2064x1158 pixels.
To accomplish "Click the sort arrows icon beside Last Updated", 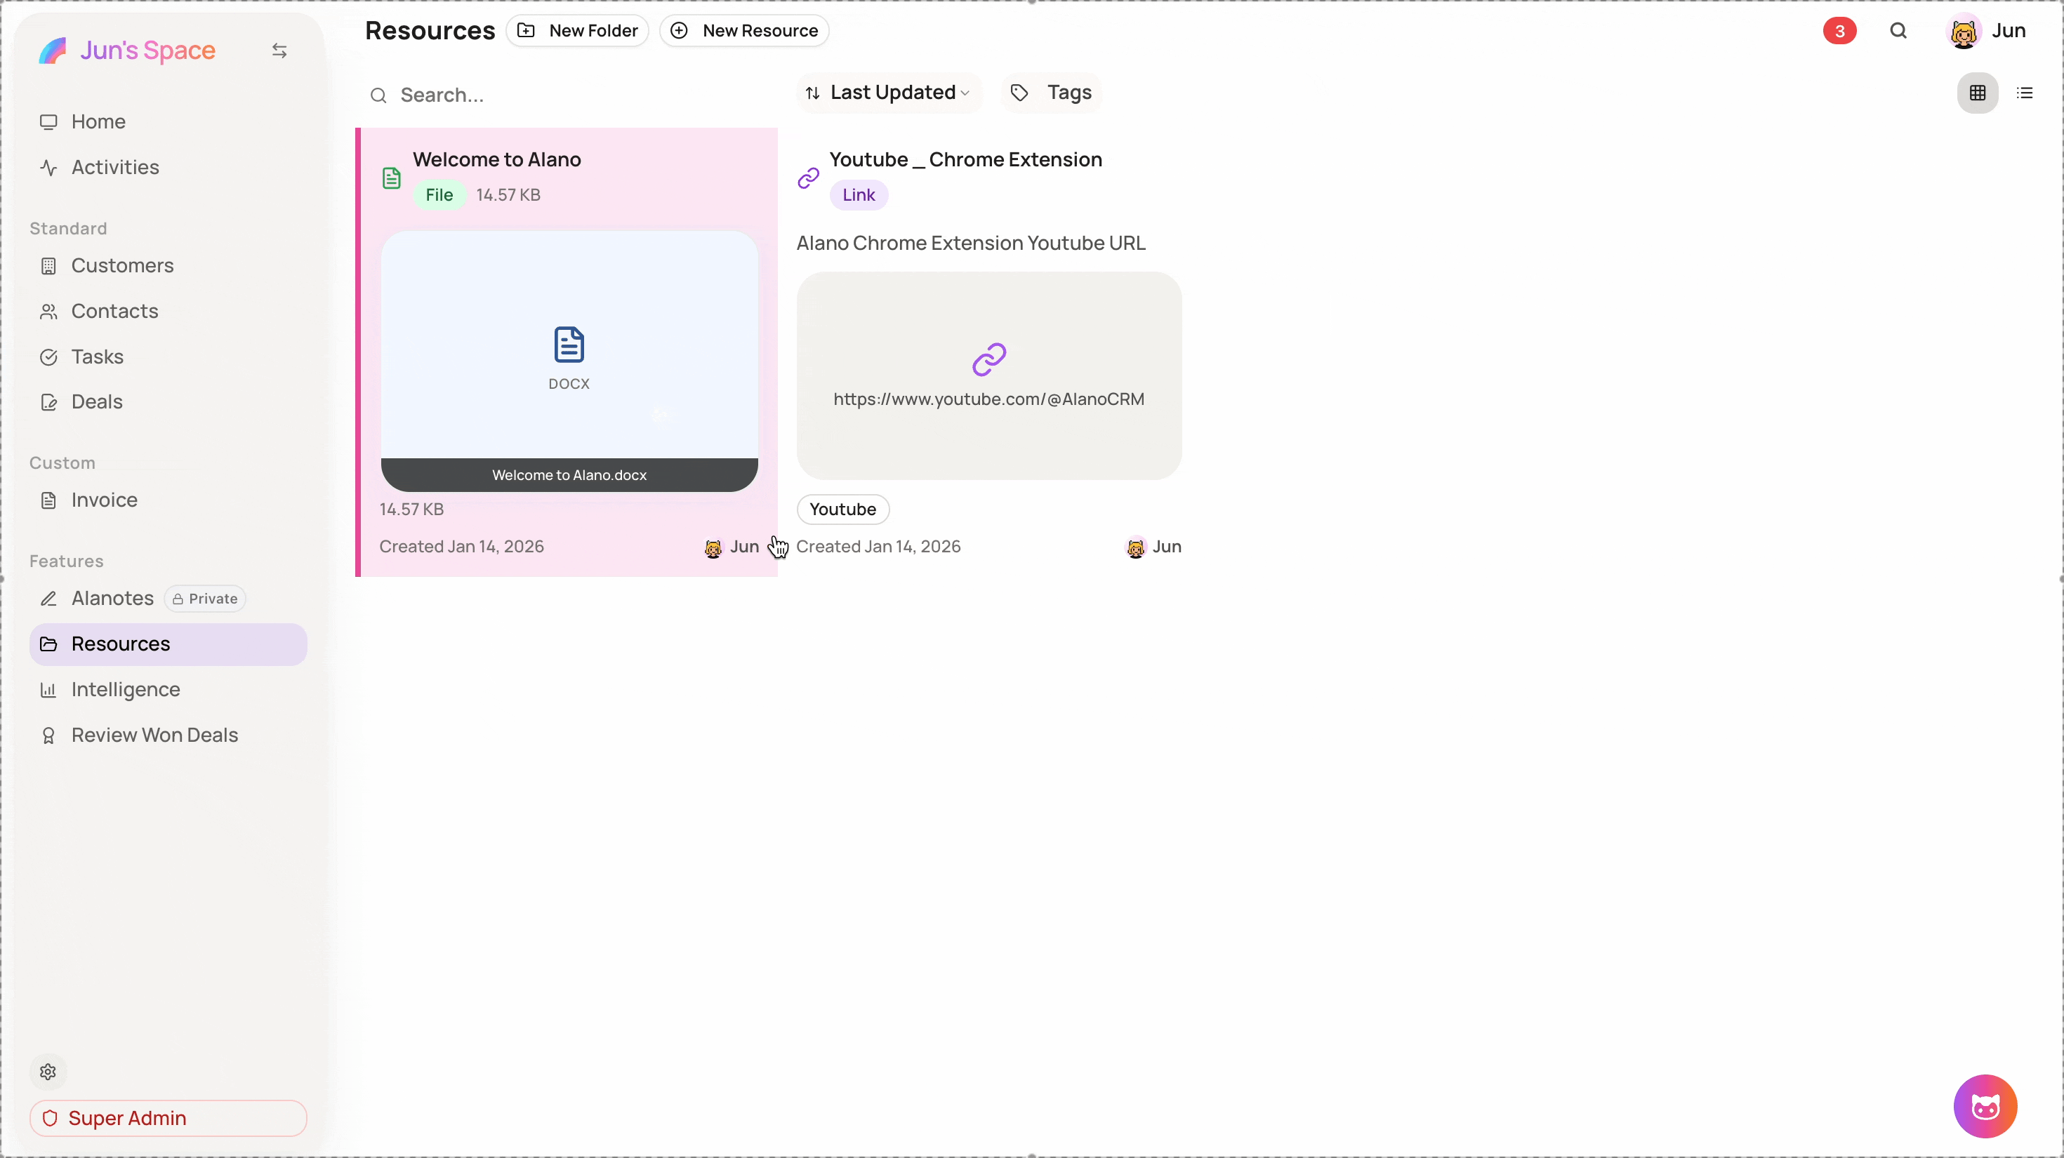I will (812, 93).
